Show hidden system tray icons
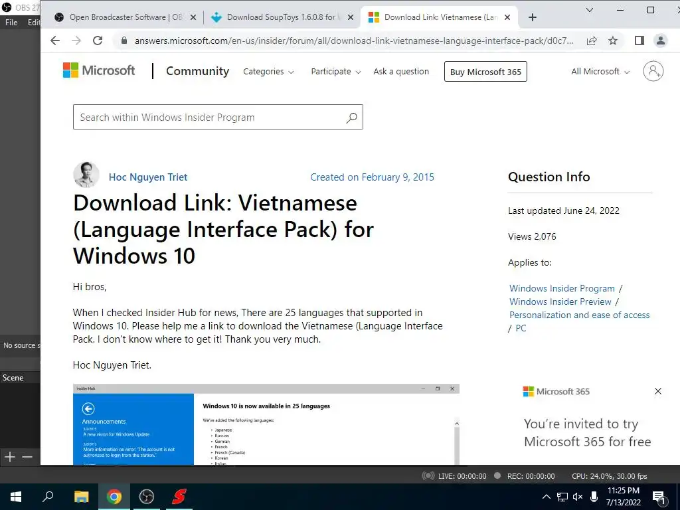680x510 pixels. pyautogui.click(x=547, y=497)
